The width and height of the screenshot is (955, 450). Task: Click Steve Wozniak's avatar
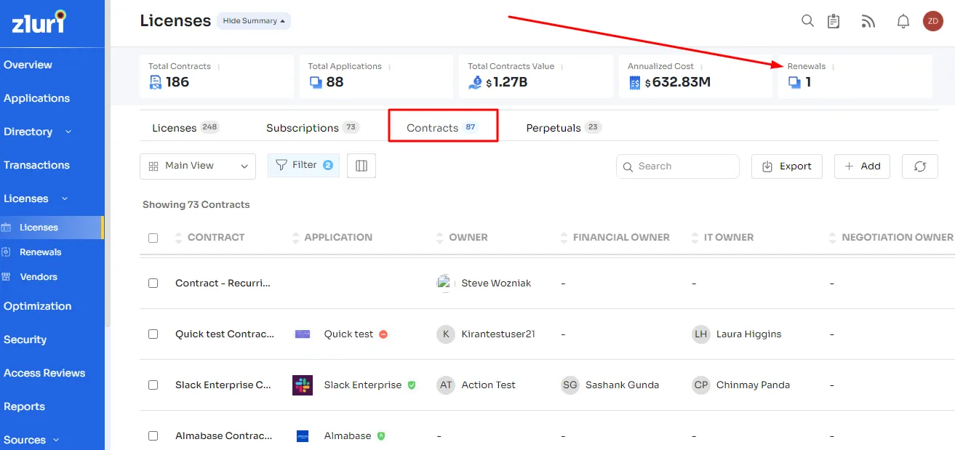click(445, 284)
